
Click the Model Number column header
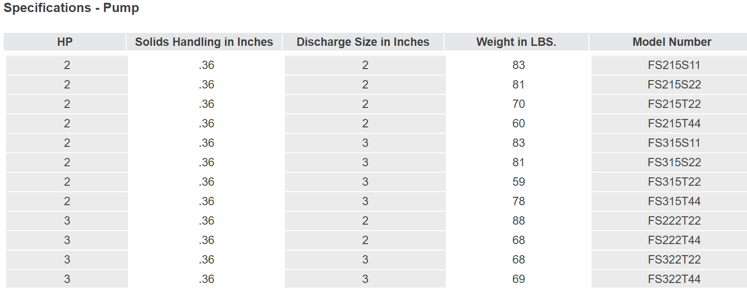672,42
